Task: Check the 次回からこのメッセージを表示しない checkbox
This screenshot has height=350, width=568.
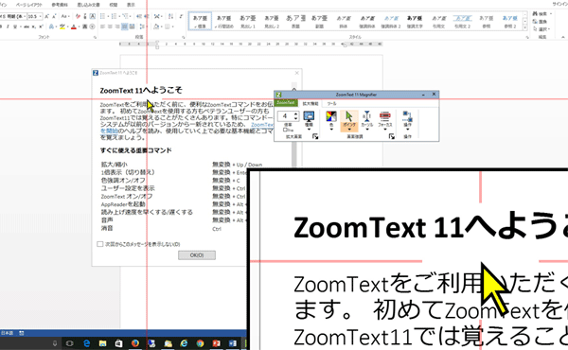Action: point(100,244)
